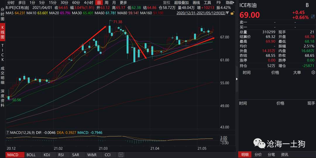The width and height of the screenshot is (316, 158).
Task: Enable the 超级叠加 overlay
Action: [x=181, y=3]
